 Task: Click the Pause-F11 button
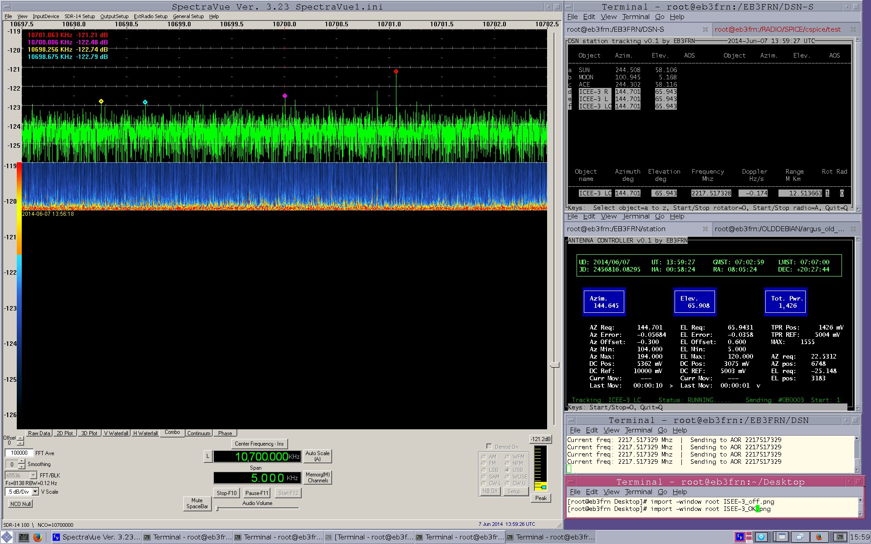click(257, 493)
